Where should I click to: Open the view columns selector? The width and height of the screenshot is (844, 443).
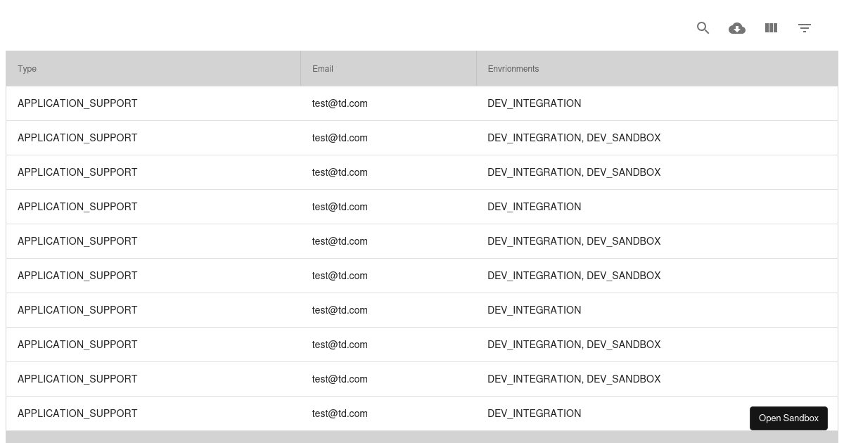(x=771, y=28)
